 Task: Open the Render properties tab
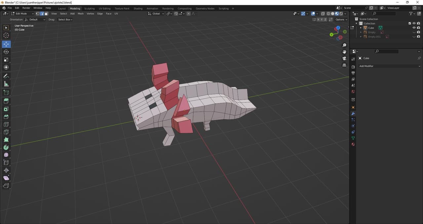pyautogui.click(x=353, y=67)
